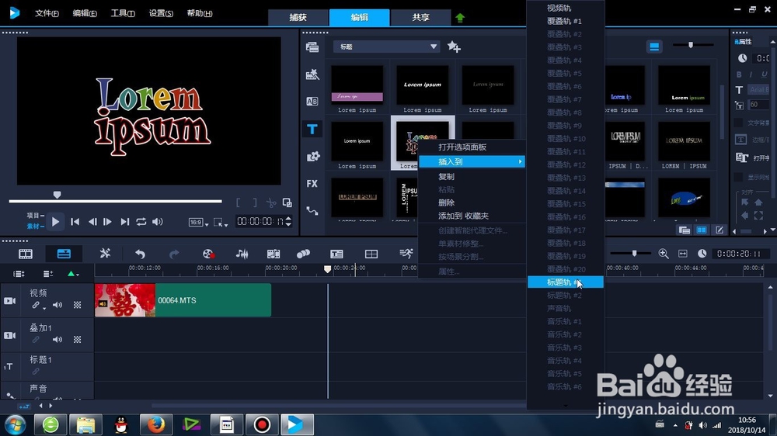Open the 文件 menu

click(47, 13)
